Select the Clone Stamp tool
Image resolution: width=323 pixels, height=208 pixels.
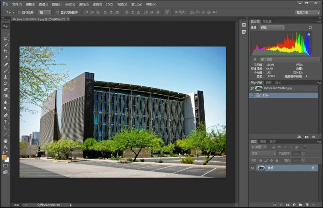5,77
